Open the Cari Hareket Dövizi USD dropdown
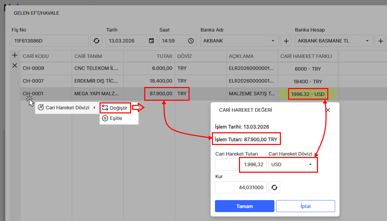This screenshot has height=221, width=387. [292, 164]
